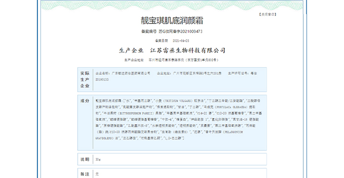This screenshot has height=178, width=344.
Task: Click the 企业地址 Guangzhou address text
Action: (189, 74)
